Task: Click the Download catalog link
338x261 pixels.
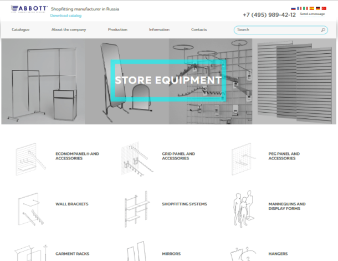Action: (x=66, y=16)
